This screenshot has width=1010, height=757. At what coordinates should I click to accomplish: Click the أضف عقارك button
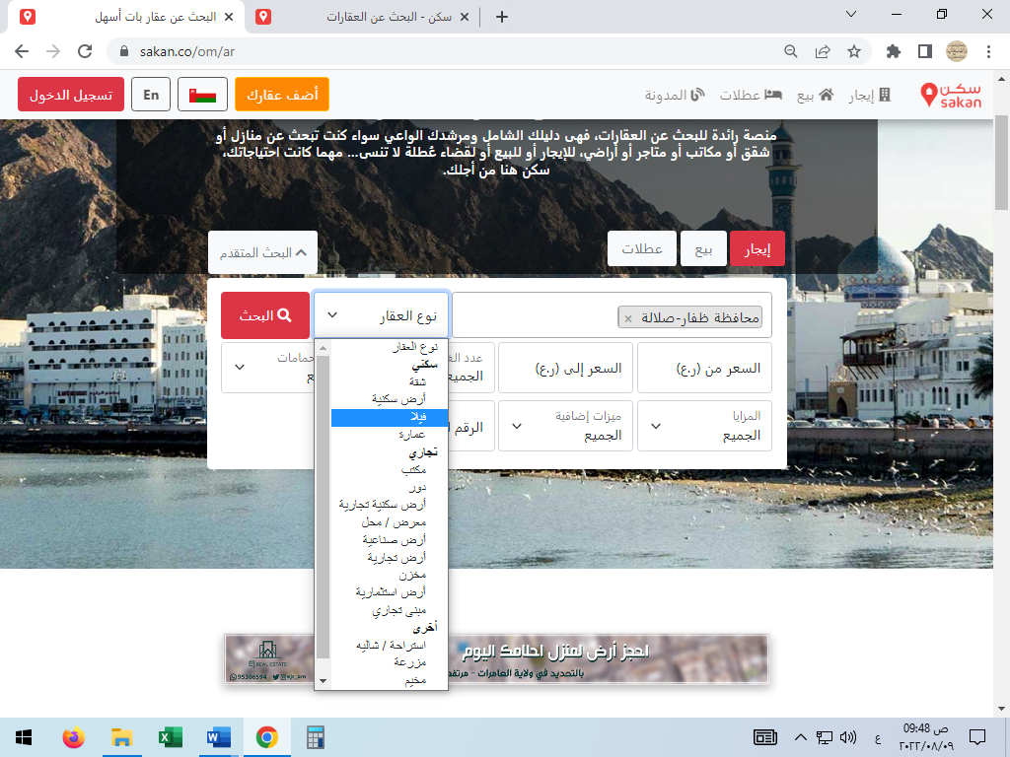coord(282,95)
